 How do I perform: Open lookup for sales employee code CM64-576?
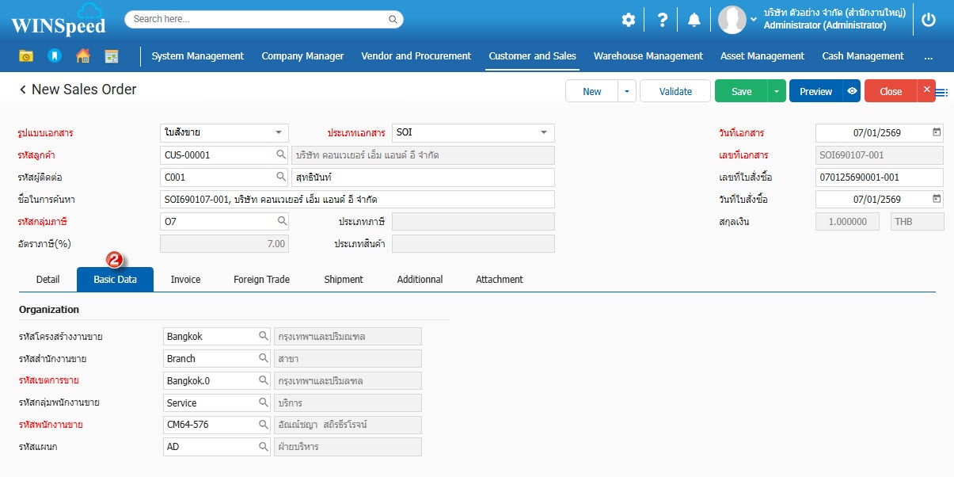tap(264, 425)
